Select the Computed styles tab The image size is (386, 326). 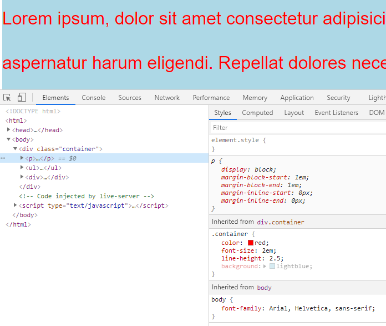click(x=257, y=113)
